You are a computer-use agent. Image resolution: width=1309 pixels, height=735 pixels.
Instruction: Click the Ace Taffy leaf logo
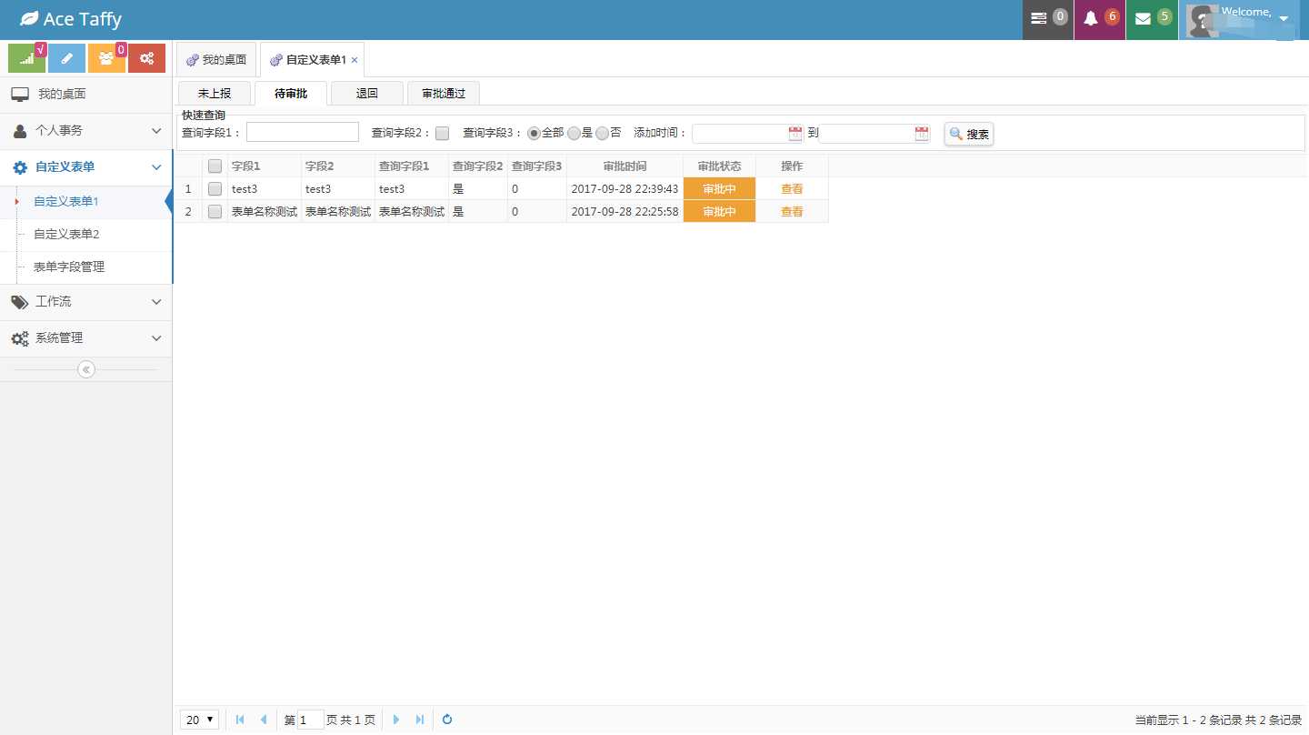click(29, 19)
